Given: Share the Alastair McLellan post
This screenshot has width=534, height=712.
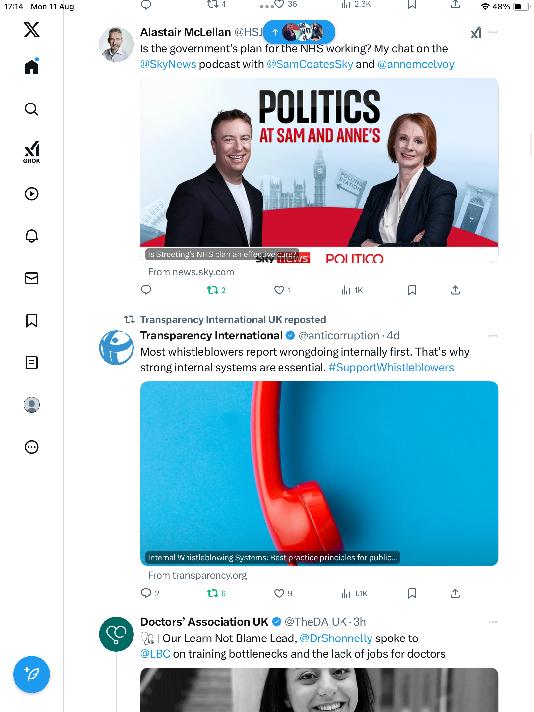Looking at the screenshot, I should pyautogui.click(x=455, y=290).
